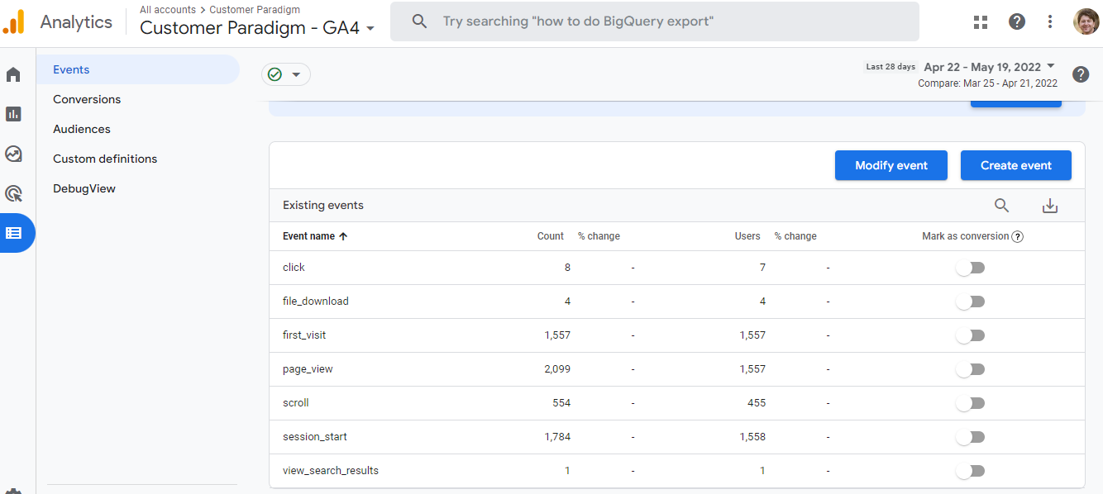1103x494 pixels.
Task: Open the Reports bar chart icon
Action: tap(13, 114)
